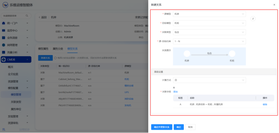Click the 添加 link for 关联字段
The image size is (279, 133).
pyautogui.click(x=176, y=92)
